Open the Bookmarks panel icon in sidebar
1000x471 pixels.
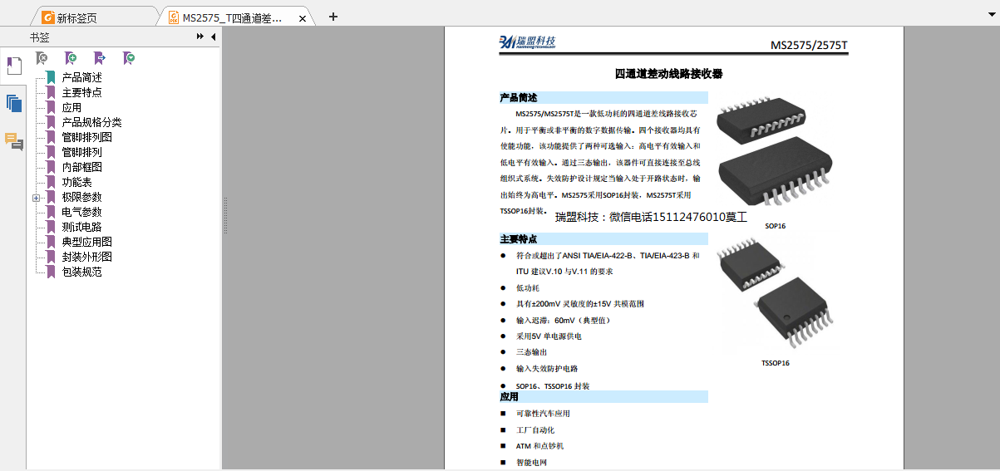pyautogui.click(x=13, y=66)
